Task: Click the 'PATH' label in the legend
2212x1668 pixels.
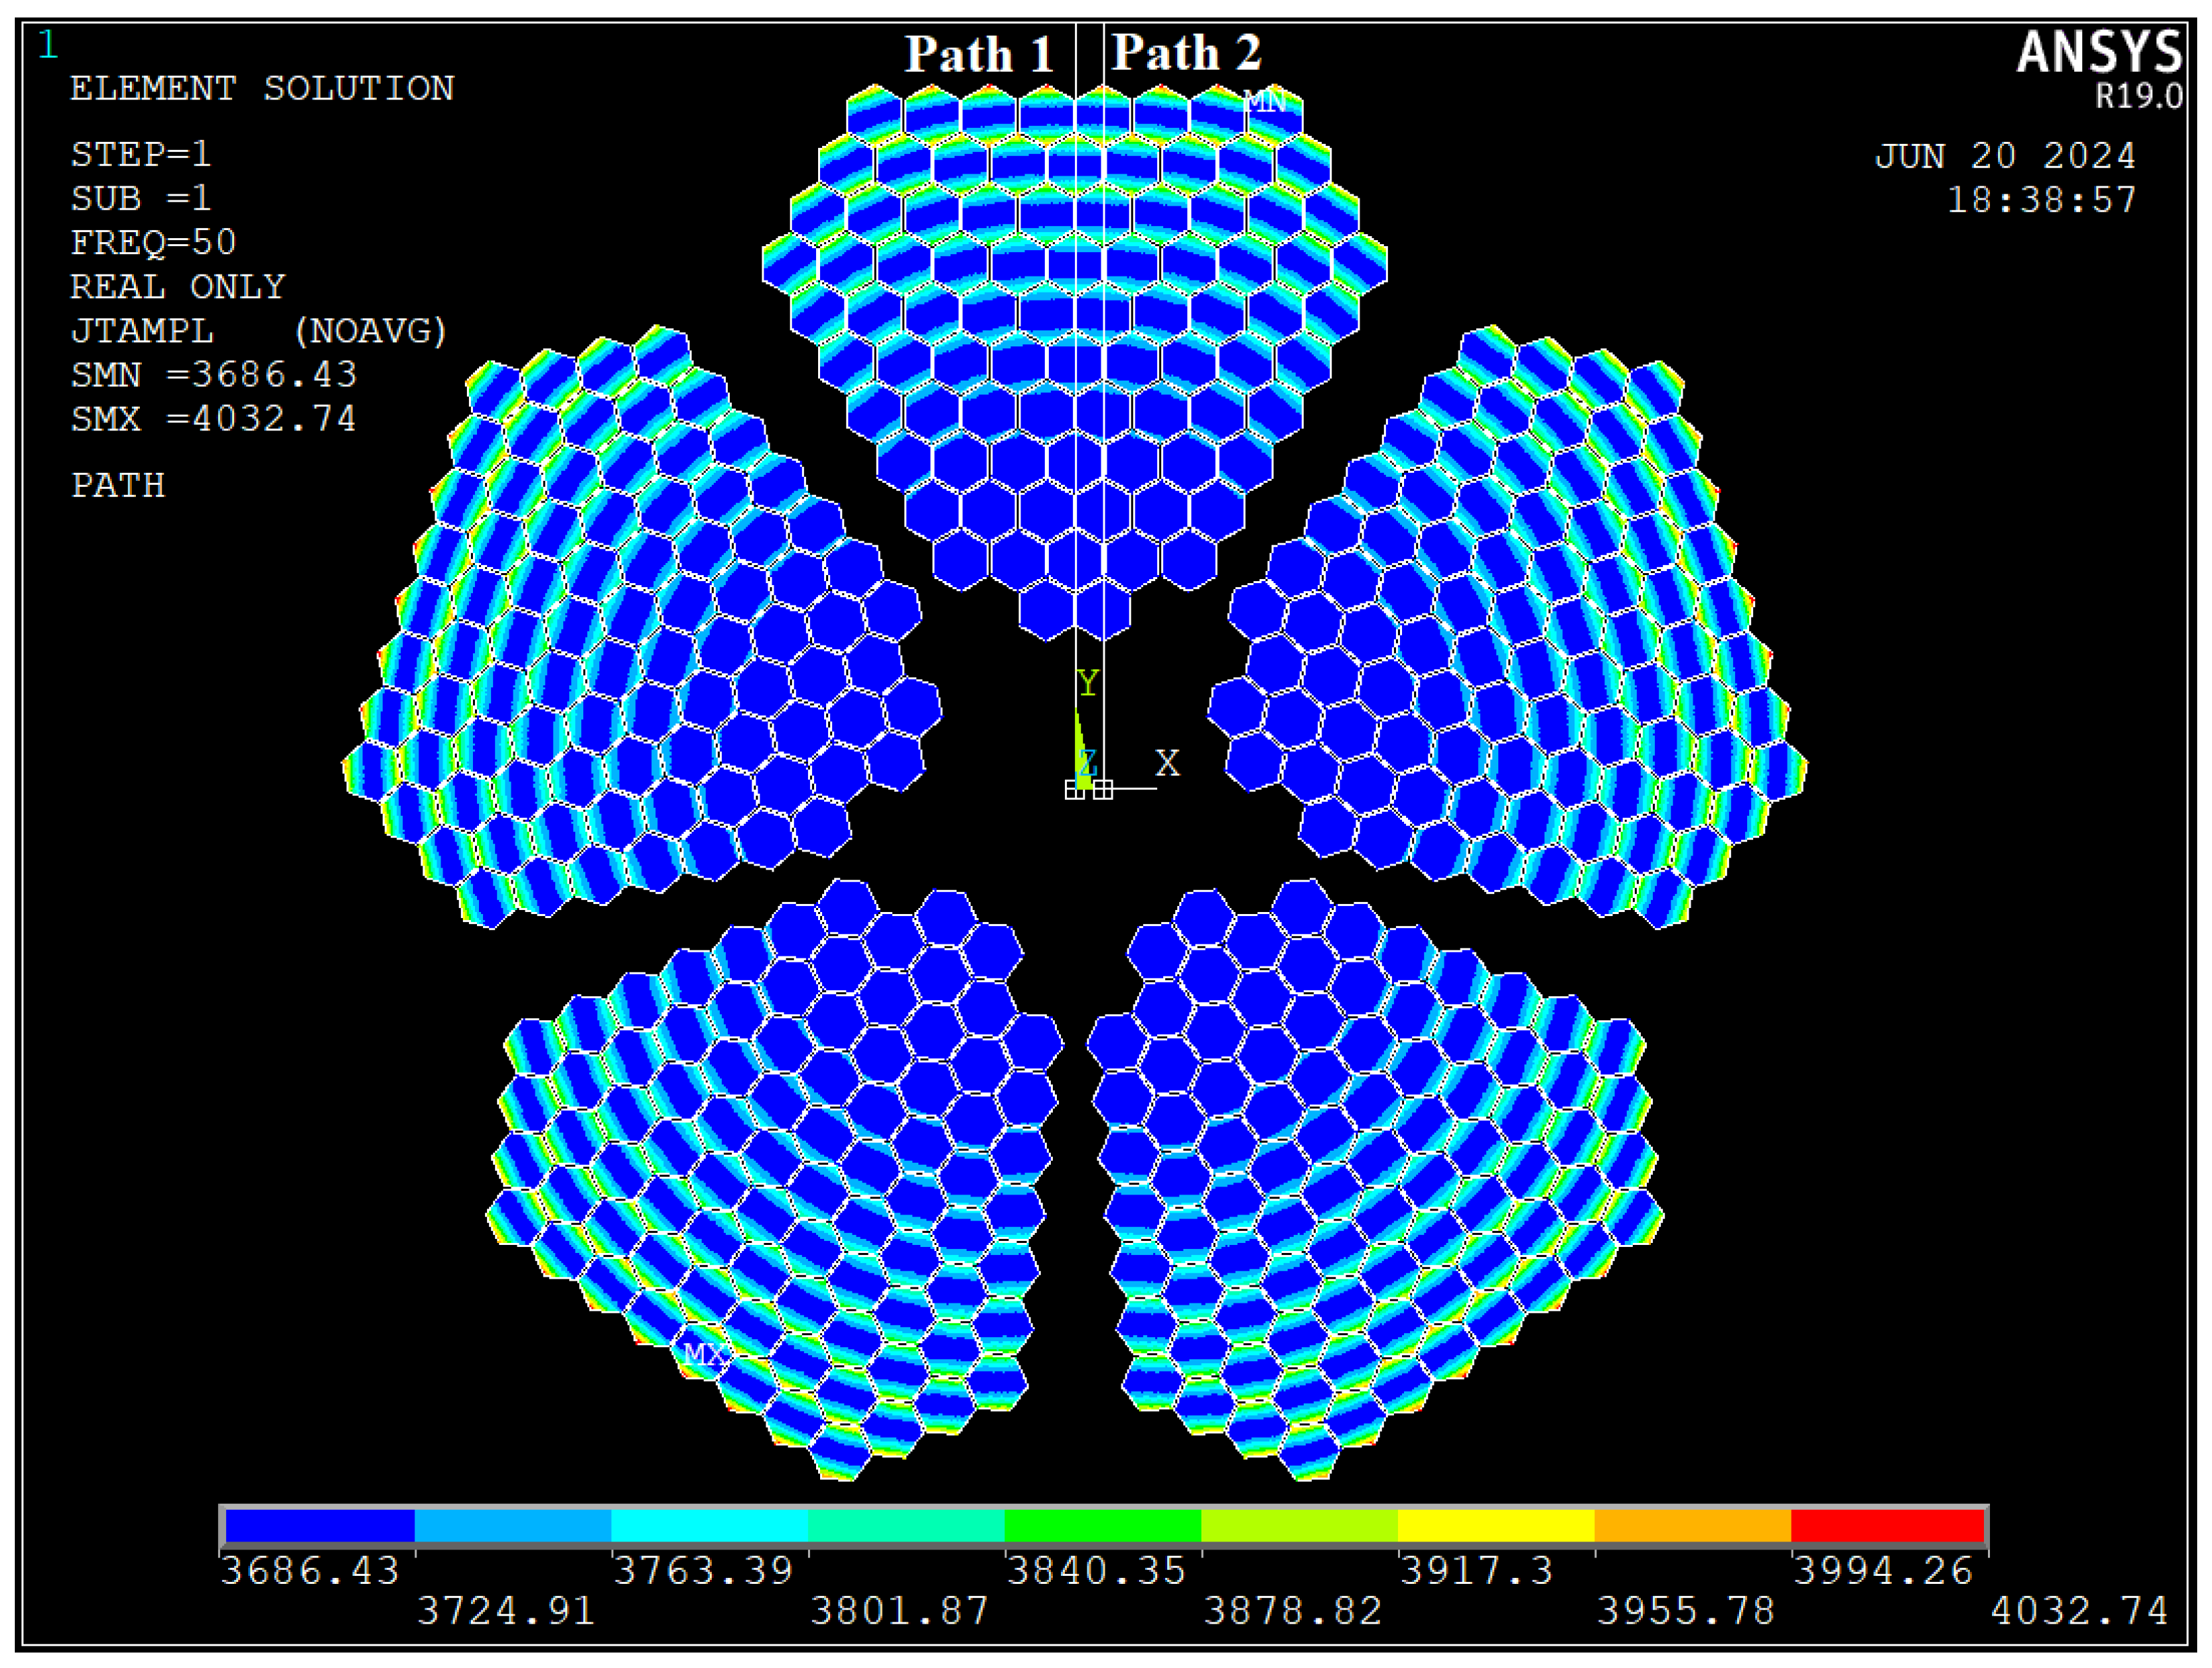Action: pyautogui.click(x=118, y=487)
